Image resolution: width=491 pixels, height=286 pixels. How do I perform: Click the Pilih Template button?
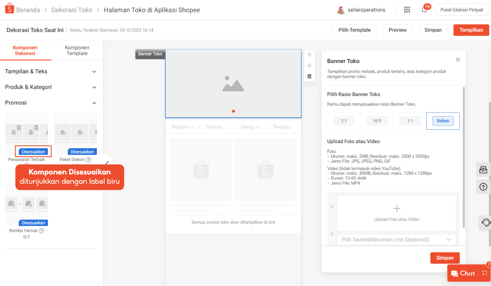coord(354,30)
